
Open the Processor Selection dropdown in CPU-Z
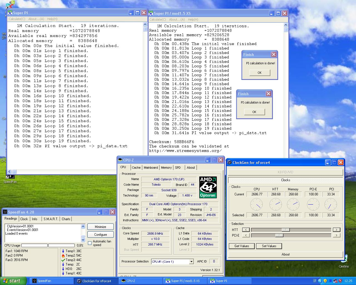(x=191, y=262)
